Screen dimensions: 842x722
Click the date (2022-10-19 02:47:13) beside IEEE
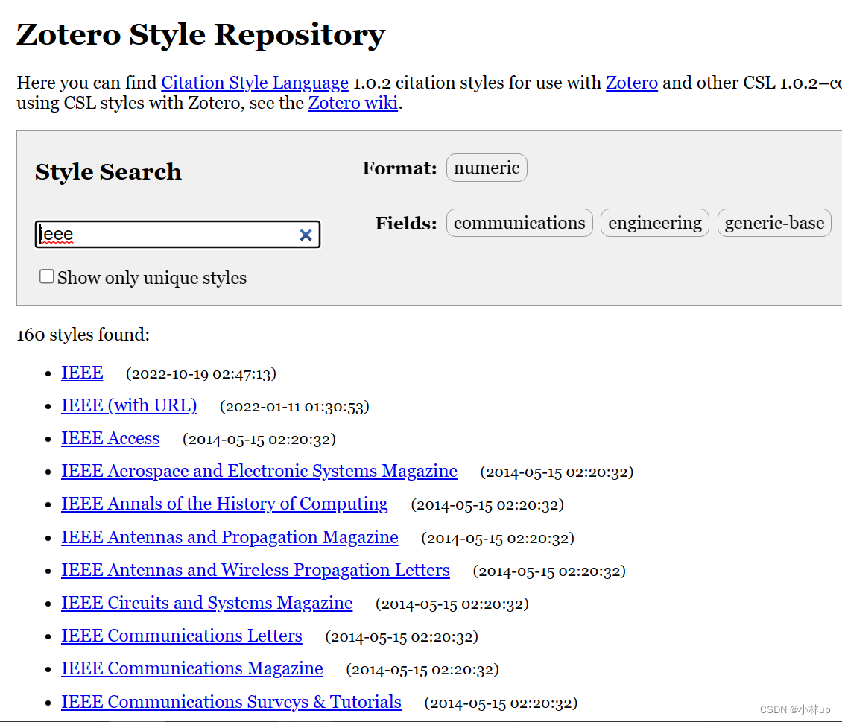[x=201, y=373]
